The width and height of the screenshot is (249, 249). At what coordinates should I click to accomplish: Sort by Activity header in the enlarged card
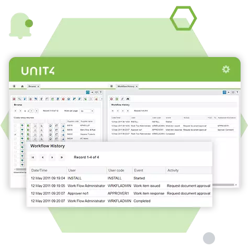click(x=188, y=171)
